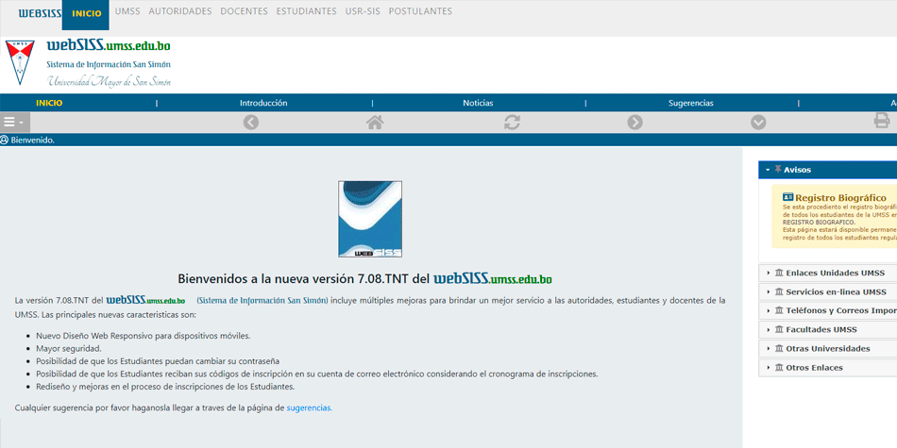Follow the sugerencias link in the paragraph
The image size is (897, 448).
(x=309, y=408)
